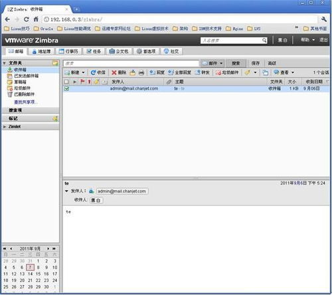Click the red flag column header icon

coord(82,82)
